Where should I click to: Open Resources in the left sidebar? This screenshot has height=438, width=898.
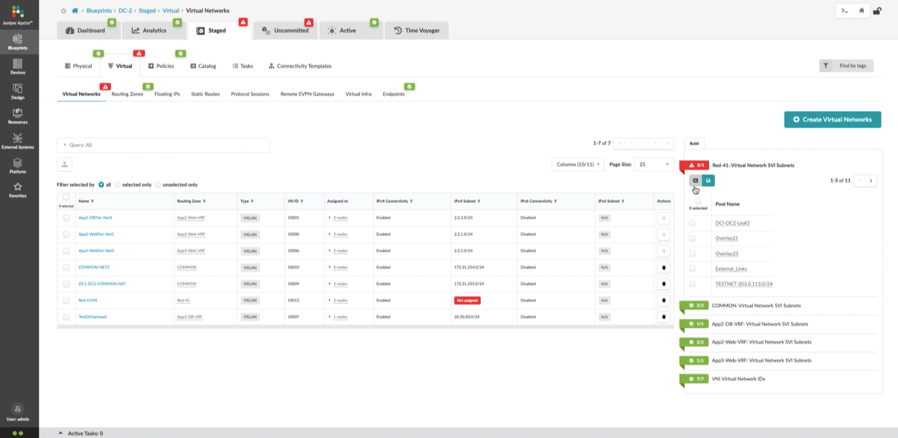18,116
